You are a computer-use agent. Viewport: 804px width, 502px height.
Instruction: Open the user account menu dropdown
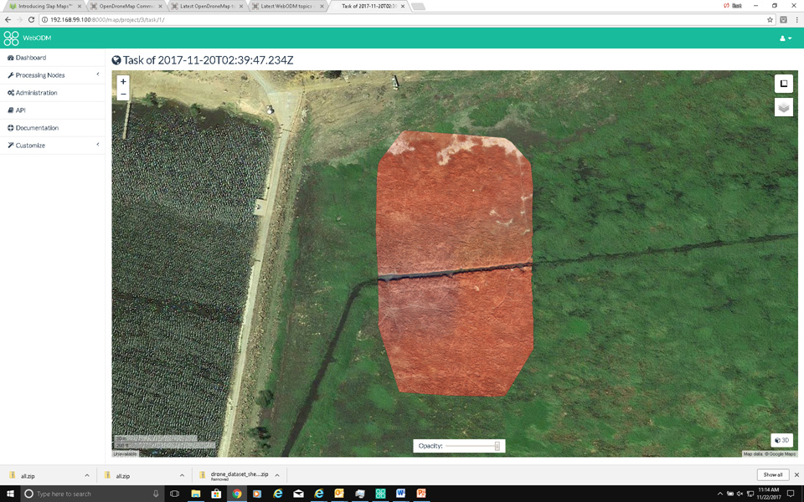[x=784, y=38]
